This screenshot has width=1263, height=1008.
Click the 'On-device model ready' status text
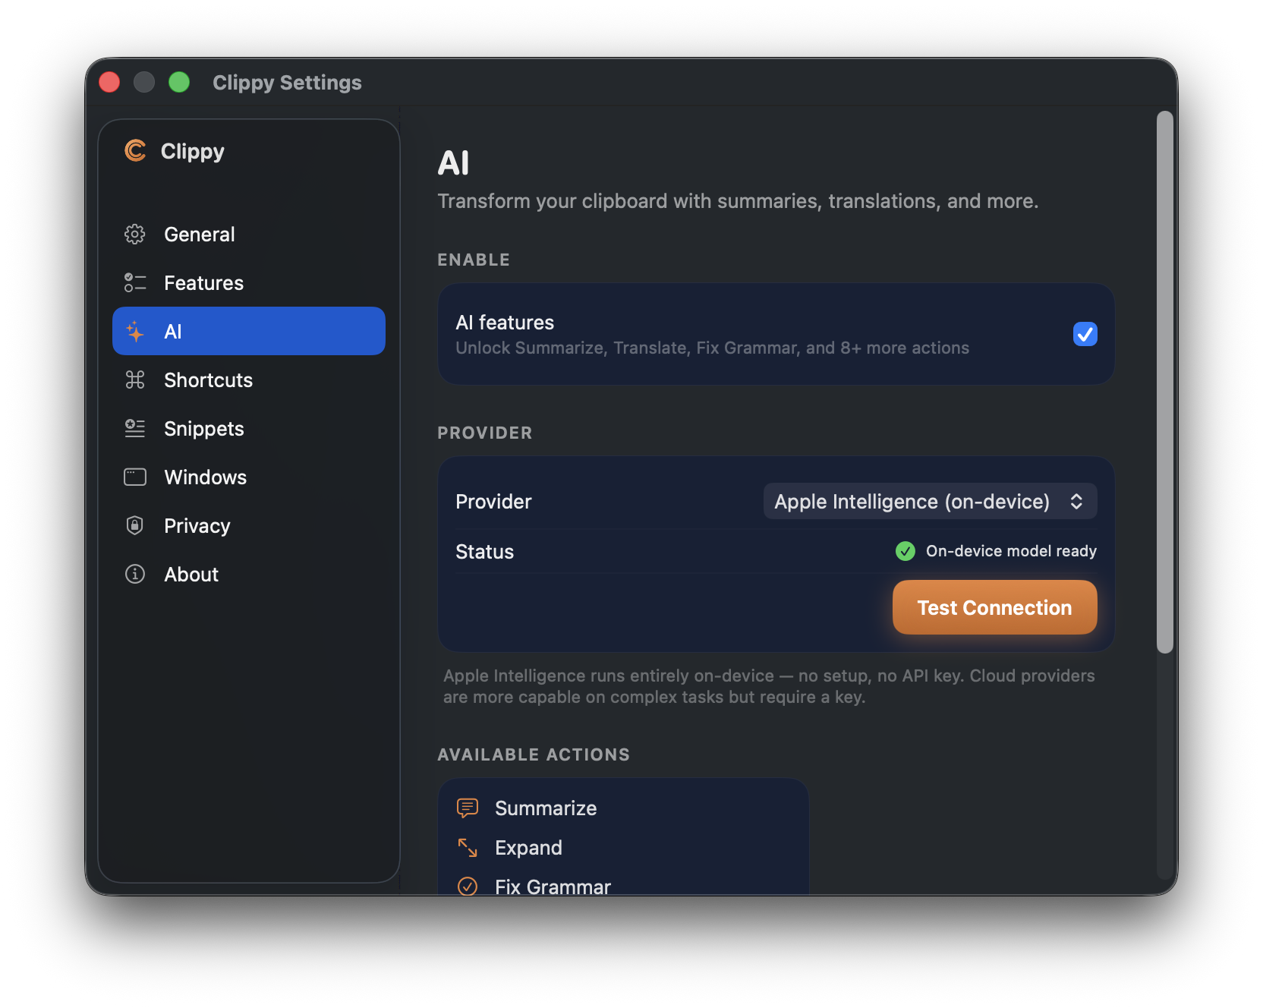[1011, 551]
